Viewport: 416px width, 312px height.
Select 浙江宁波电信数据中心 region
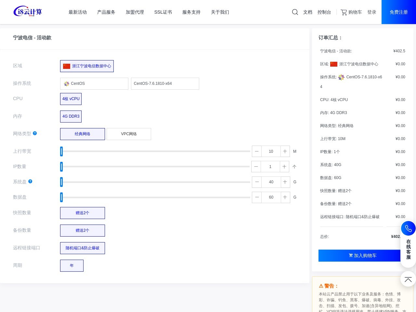[x=87, y=66]
